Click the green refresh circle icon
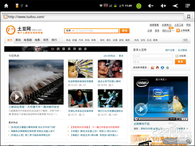The image size is (195, 146). click(139, 6)
